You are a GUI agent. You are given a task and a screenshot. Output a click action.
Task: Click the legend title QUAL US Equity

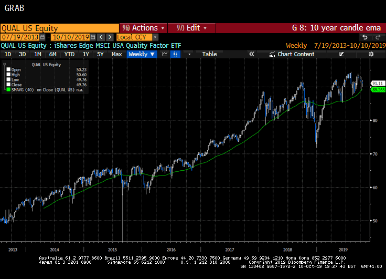pyautogui.click(x=46, y=65)
